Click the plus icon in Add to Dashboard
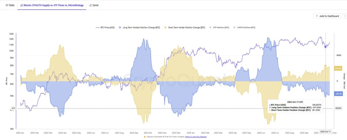347x140 pixels. pyautogui.click(x=317, y=16)
